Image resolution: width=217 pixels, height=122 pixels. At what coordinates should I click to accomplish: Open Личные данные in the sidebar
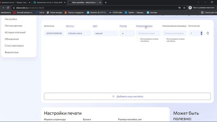click(14, 26)
